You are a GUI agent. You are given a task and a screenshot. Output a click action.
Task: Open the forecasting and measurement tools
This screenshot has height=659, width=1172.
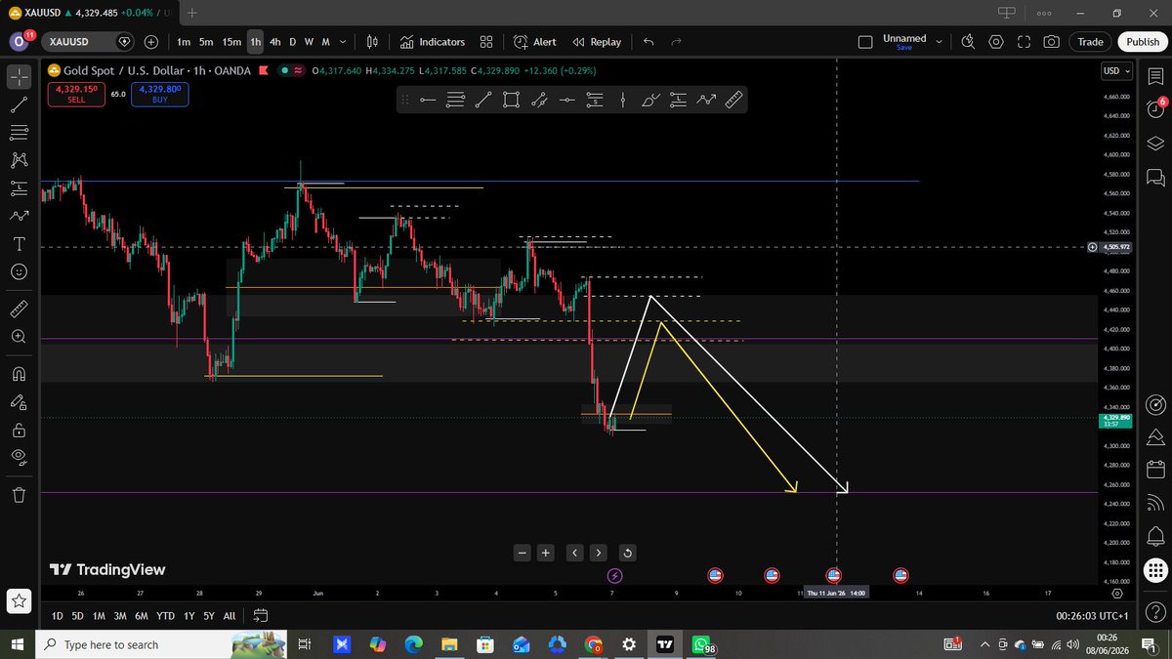(19, 187)
